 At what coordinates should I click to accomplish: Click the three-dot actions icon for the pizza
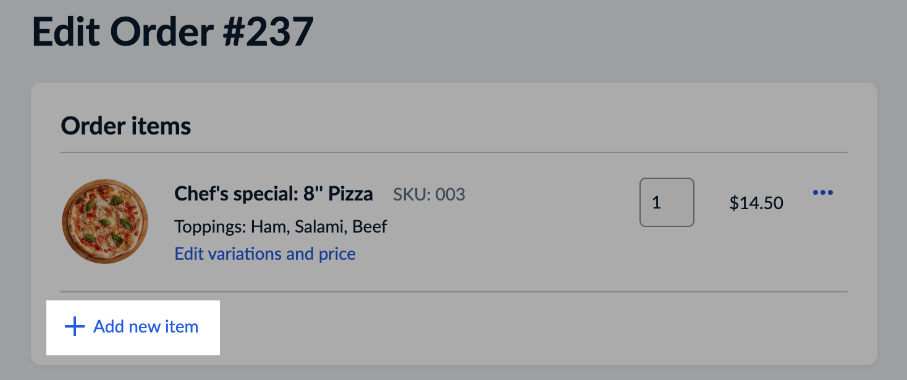[x=824, y=192]
